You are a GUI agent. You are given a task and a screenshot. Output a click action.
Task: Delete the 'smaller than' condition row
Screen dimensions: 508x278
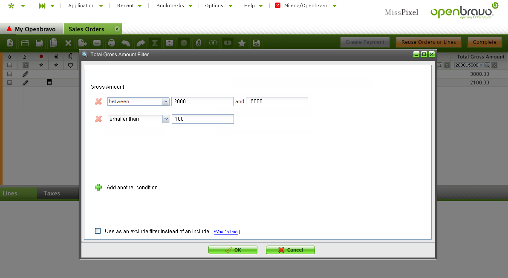(98, 119)
